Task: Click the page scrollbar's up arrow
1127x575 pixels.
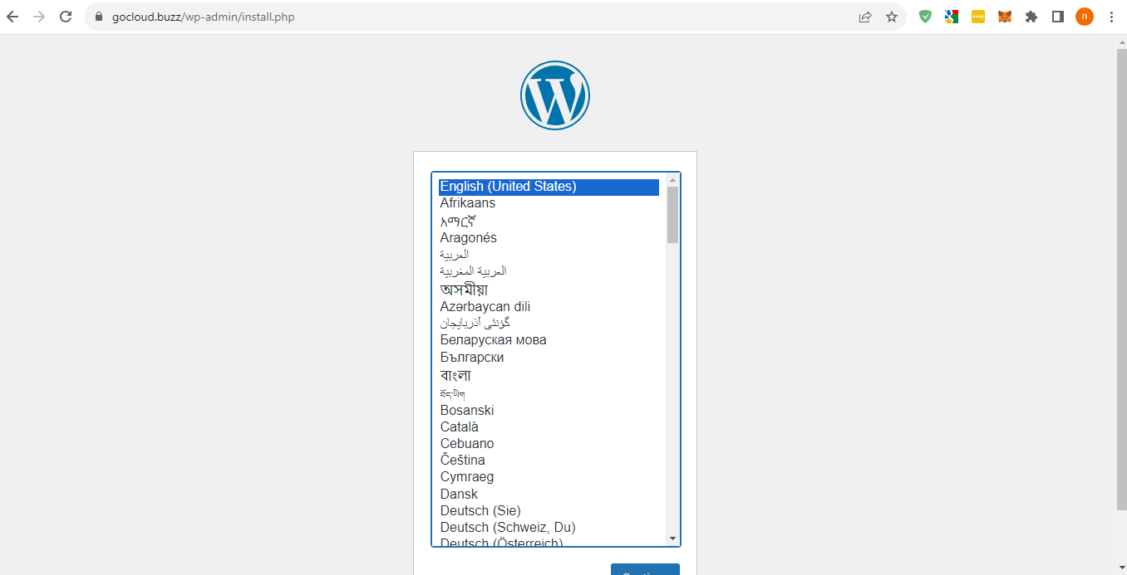Action: click(1121, 41)
